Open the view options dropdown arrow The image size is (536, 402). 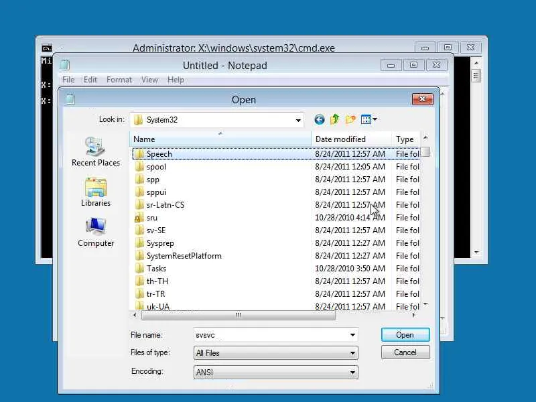[x=375, y=119]
